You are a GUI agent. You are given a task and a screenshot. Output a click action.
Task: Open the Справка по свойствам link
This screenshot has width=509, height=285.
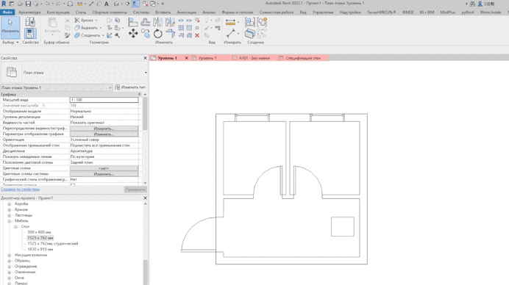tap(20, 190)
